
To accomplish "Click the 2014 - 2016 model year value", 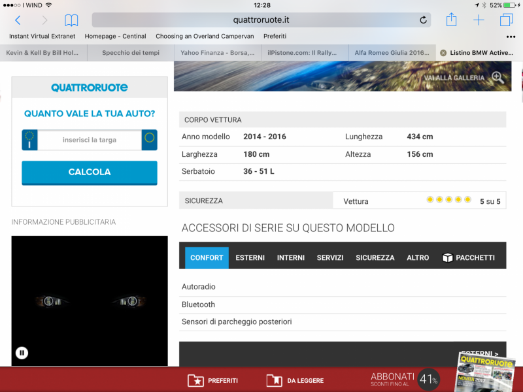I will (x=265, y=137).
